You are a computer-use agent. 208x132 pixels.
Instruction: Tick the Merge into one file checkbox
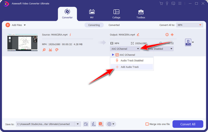click(x=147, y=124)
